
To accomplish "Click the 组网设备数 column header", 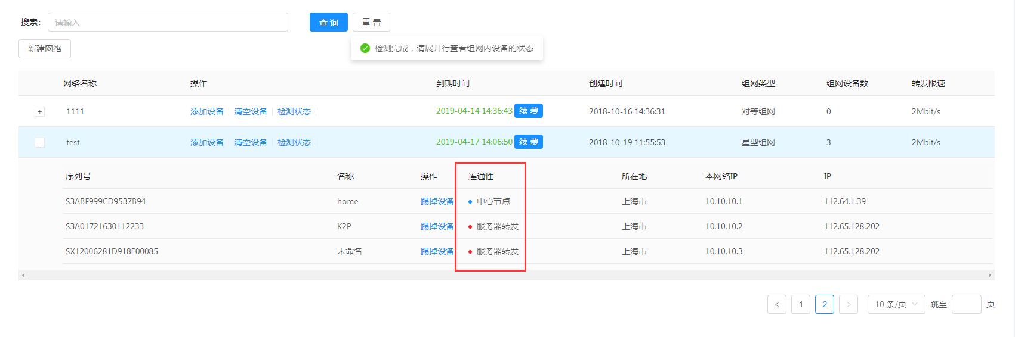I will 847,83.
